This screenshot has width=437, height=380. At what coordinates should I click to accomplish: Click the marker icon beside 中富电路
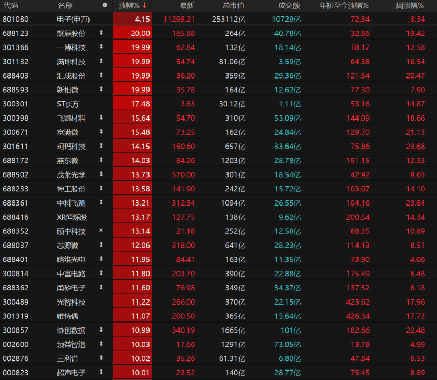tap(101, 273)
